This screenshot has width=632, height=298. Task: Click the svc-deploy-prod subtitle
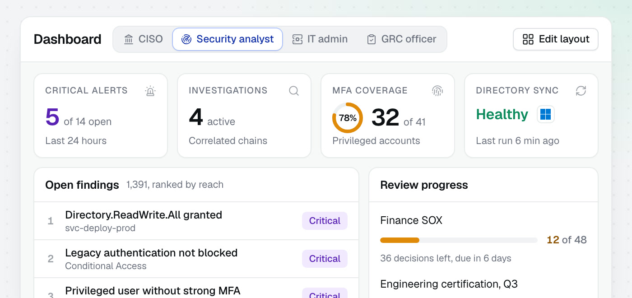pos(100,228)
